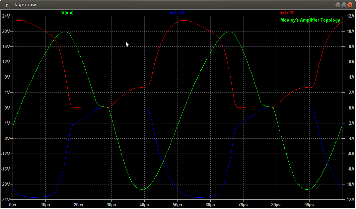Click the Ic(Tr11) trace label
The width and height of the screenshot is (356, 209).
[x=177, y=13]
